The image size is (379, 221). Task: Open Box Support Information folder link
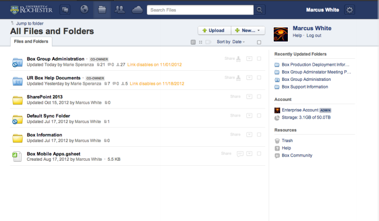click(305, 87)
